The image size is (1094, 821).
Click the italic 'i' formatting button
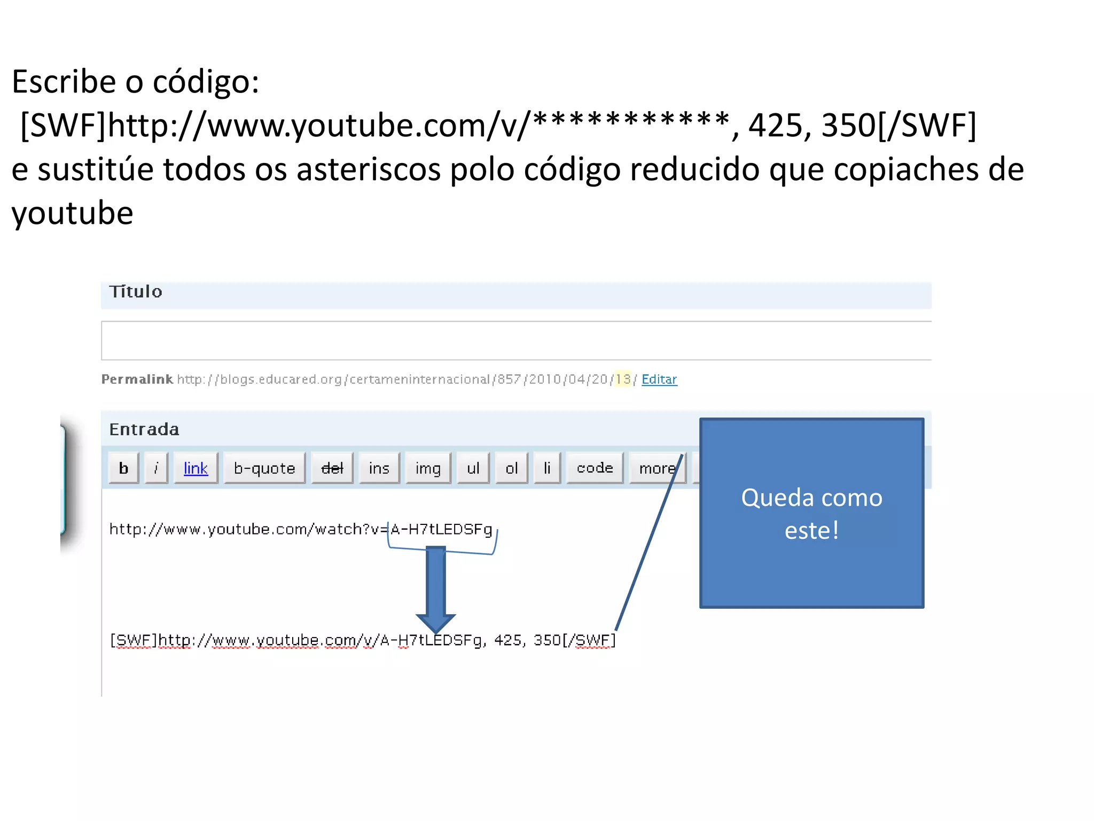156,468
